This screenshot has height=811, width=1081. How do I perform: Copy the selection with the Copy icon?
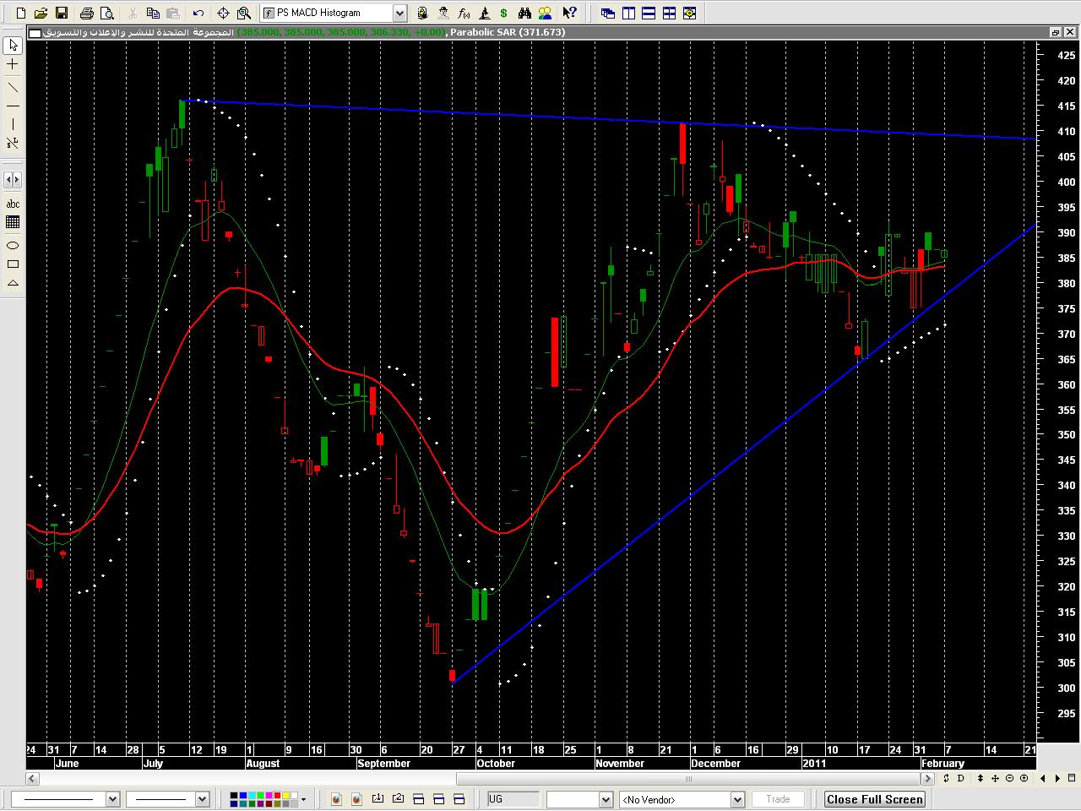coord(153,13)
